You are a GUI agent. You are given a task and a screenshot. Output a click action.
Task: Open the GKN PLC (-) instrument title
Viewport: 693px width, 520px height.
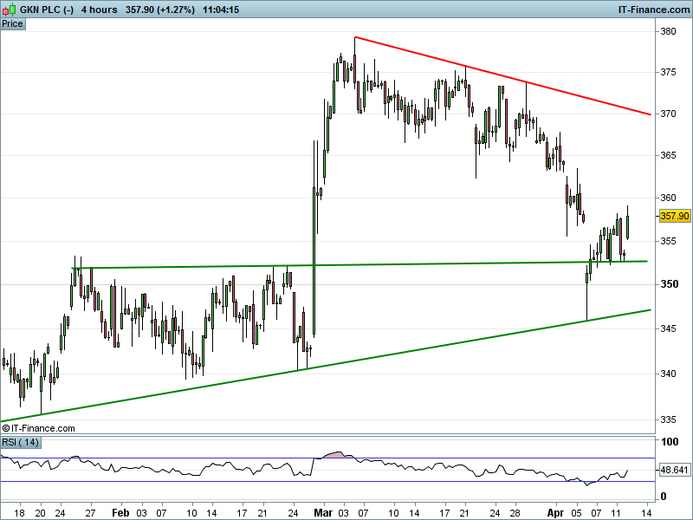[47, 10]
